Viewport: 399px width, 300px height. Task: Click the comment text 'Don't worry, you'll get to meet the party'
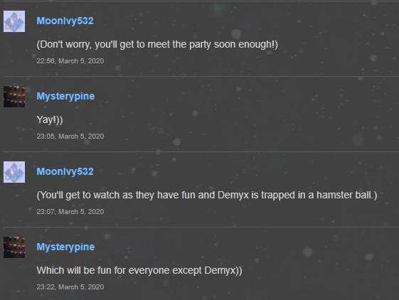point(125,44)
